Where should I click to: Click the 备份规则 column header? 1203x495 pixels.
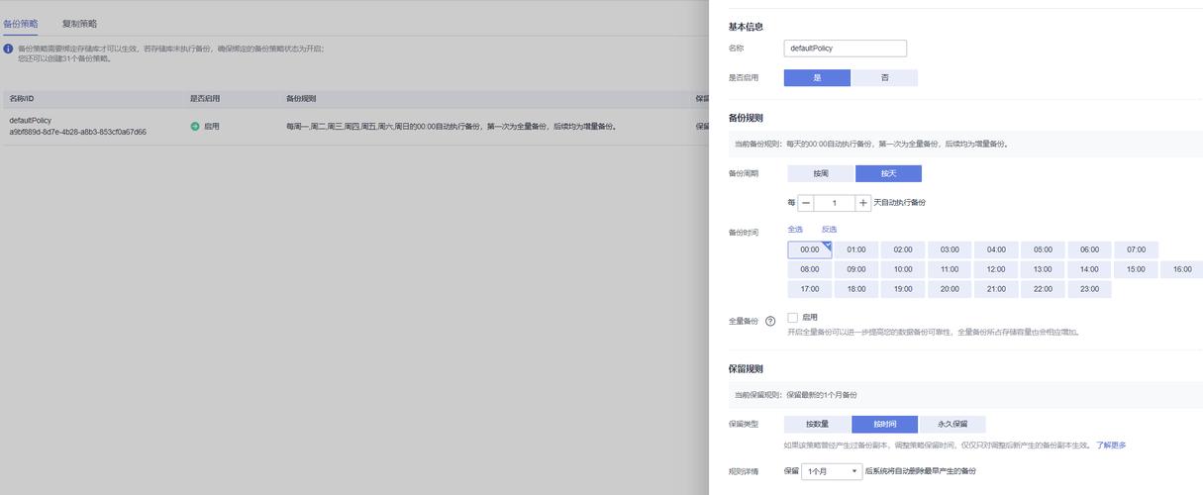coord(301,99)
